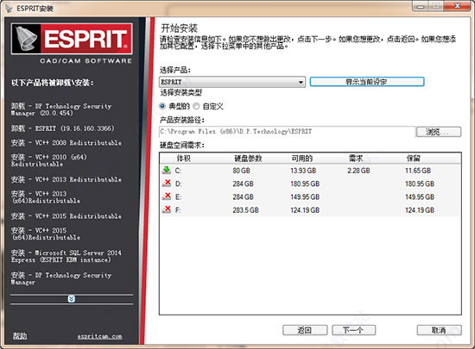Click the E: drive red X icon
The image size is (475, 349).
tap(167, 196)
